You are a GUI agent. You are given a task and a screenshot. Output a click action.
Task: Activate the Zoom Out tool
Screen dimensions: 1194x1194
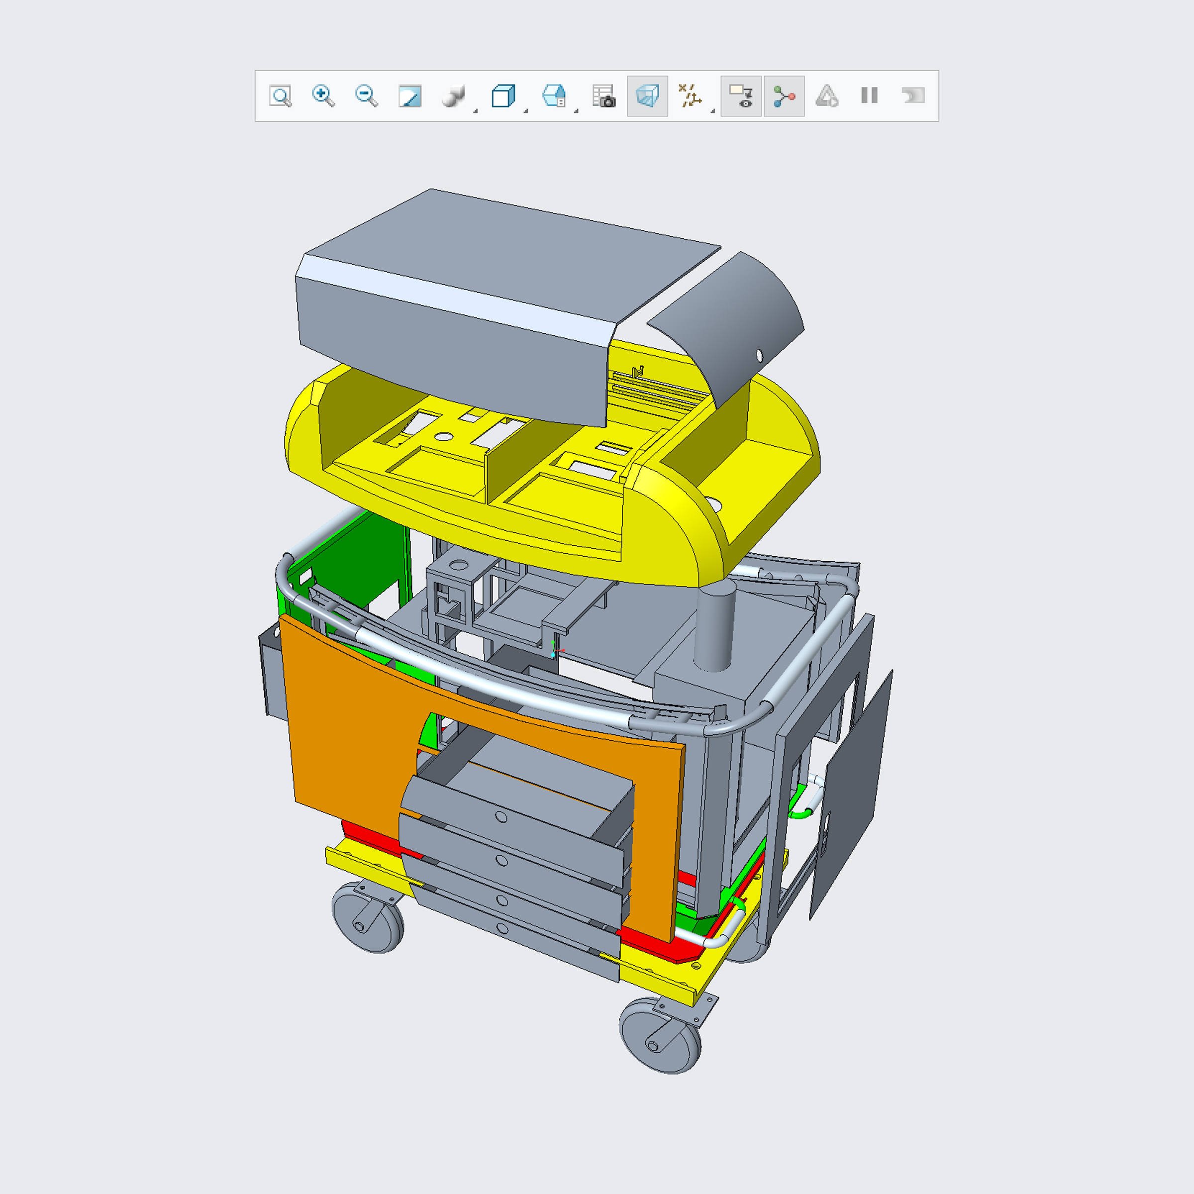(367, 97)
